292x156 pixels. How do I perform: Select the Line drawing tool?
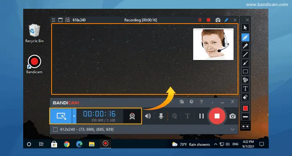point(245,54)
